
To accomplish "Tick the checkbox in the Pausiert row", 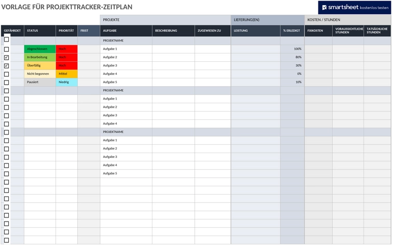I will pyautogui.click(x=7, y=83).
